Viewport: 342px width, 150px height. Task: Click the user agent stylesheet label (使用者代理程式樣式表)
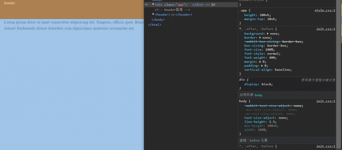[x=318, y=80]
